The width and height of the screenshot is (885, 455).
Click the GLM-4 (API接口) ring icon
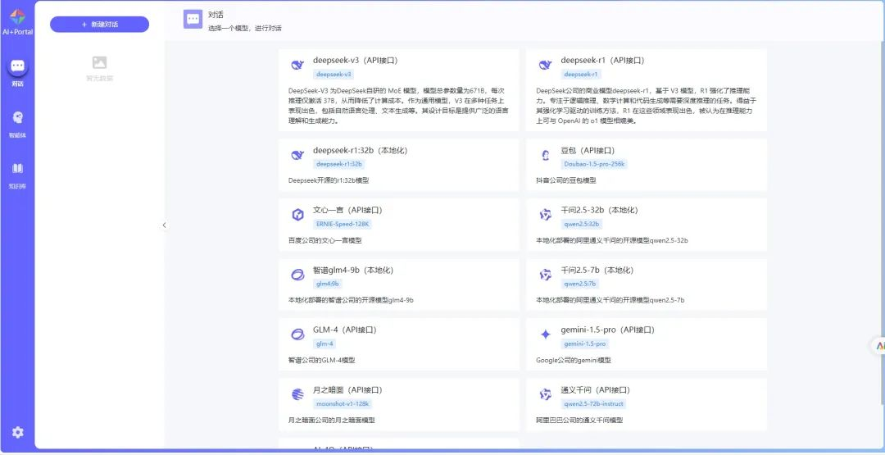point(297,334)
